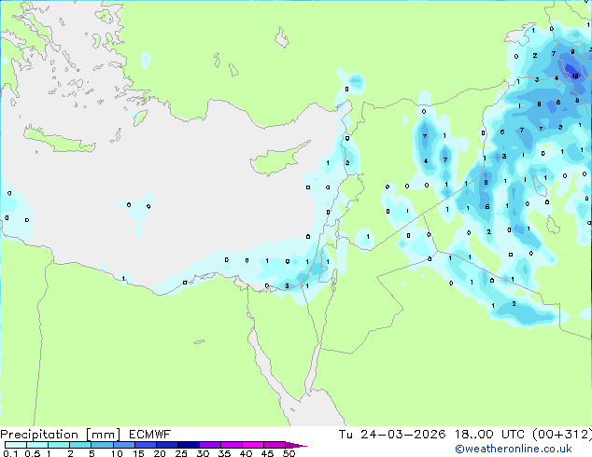The image size is (592, 457).
Task: Click the legend label '40'
Action: tap(246, 453)
